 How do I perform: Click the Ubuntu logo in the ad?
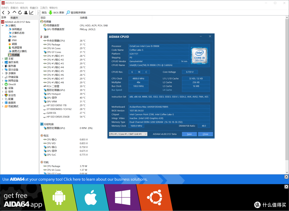(154, 198)
